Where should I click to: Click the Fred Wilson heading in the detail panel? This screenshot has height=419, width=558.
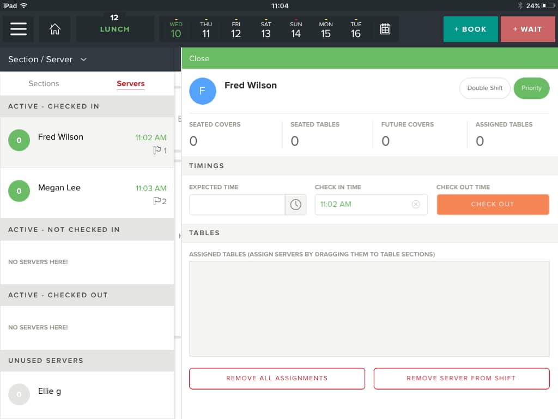click(x=251, y=86)
